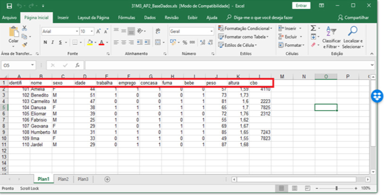This screenshot has width=384, height=195.
Task: Switch to Layout da Página tab
Action: [93, 17]
